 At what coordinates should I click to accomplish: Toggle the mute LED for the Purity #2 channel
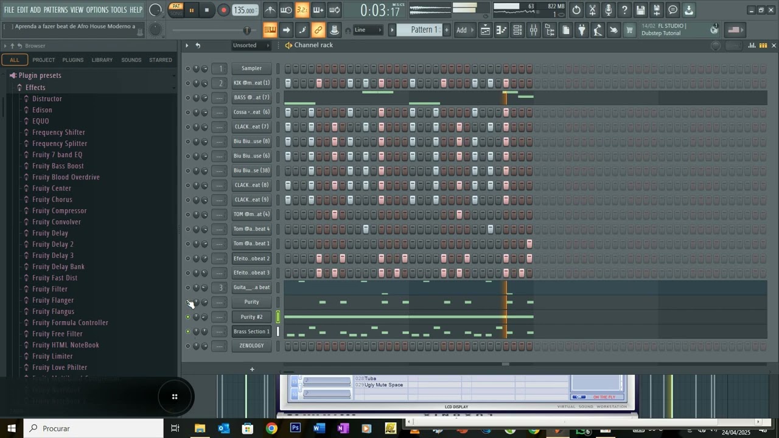[188, 317]
